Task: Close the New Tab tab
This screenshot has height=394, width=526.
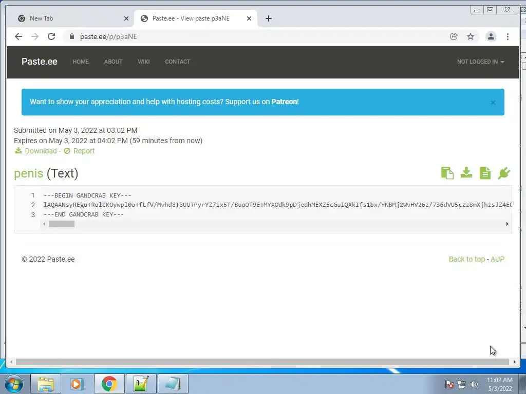Action: pos(126,18)
